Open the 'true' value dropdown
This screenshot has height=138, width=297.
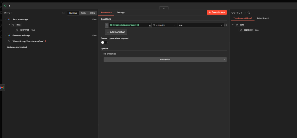tap(200, 25)
